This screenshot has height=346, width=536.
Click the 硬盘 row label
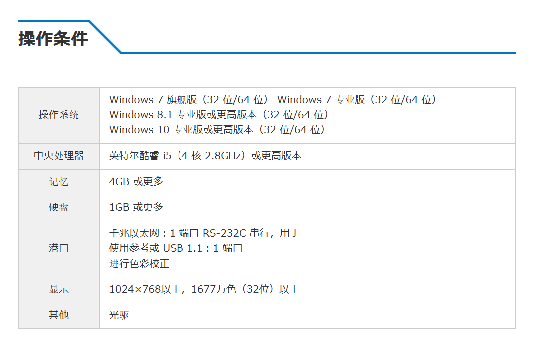point(59,208)
